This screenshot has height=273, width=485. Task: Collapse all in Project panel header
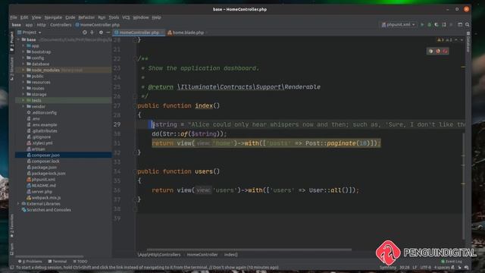coord(92,32)
